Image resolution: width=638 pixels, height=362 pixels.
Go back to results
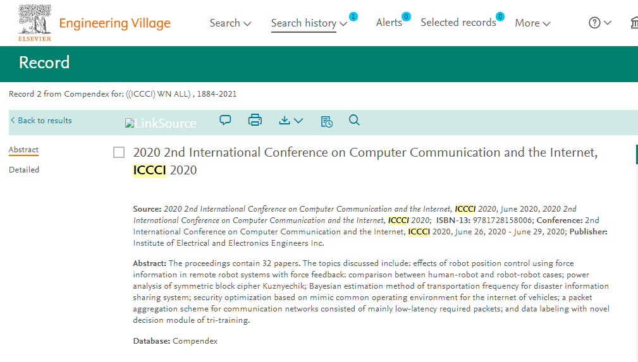click(41, 121)
